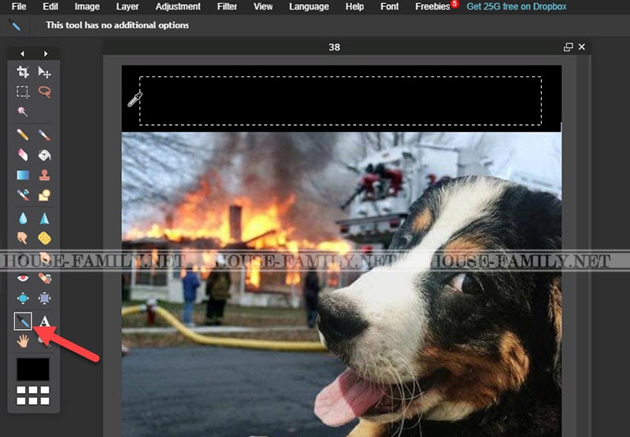Open the Layer menu
630x437 pixels.
coord(128,6)
